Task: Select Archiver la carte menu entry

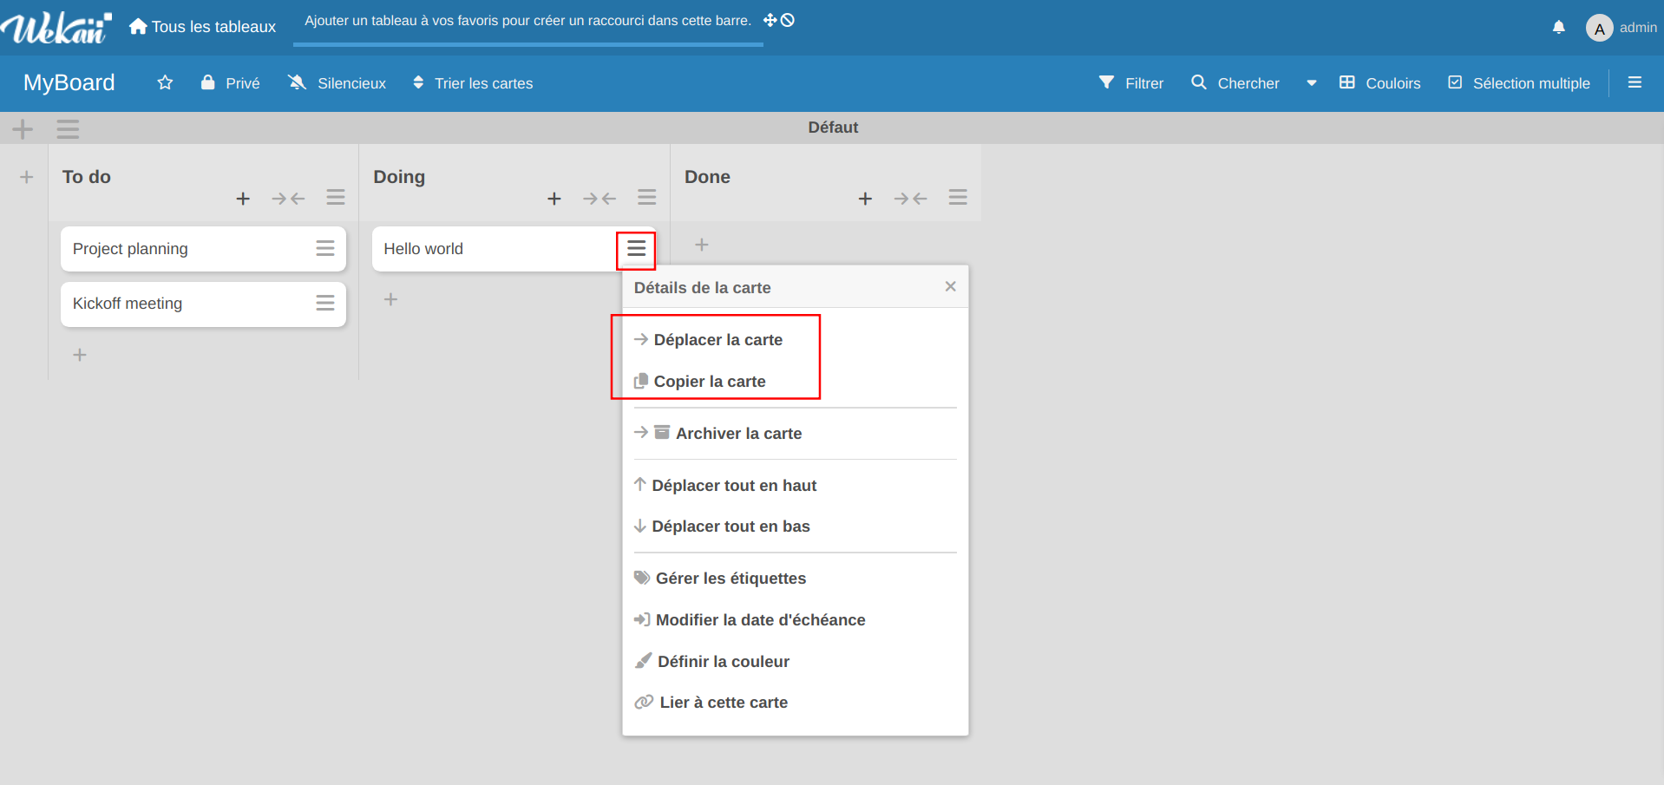Action: point(737,434)
